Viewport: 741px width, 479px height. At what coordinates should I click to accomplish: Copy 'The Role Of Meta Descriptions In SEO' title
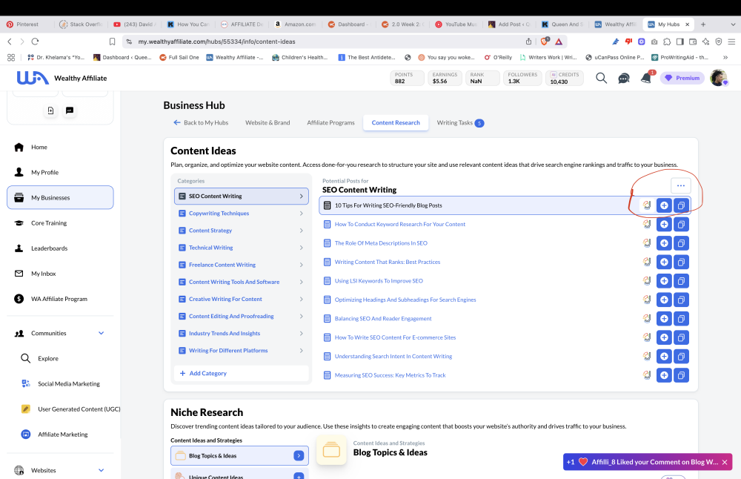[681, 243]
